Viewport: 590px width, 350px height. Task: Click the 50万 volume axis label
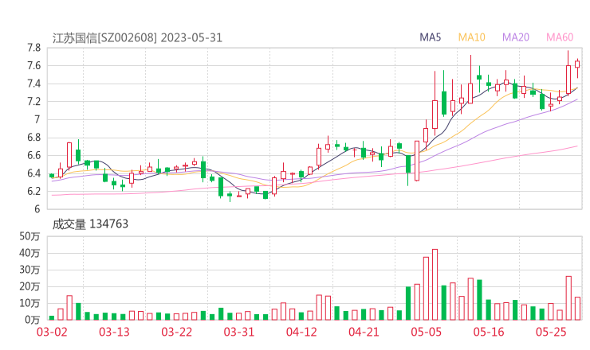tap(29, 236)
